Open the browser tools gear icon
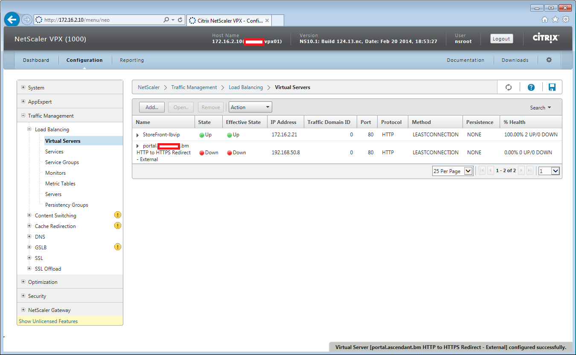The height and width of the screenshot is (355, 576). pyautogui.click(x=566, y=20)
